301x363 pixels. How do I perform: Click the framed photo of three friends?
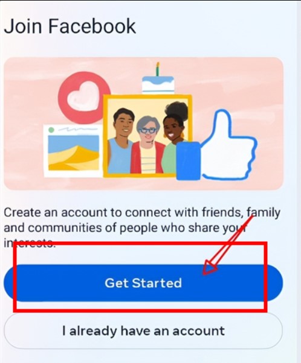tap(147, 136)
